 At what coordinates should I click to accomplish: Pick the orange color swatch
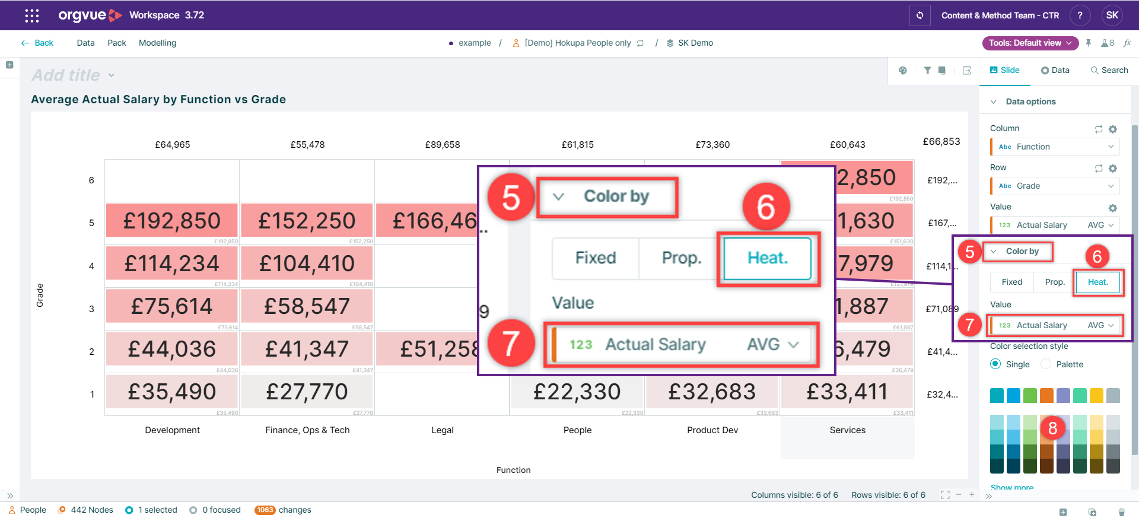coord(1046,395)
